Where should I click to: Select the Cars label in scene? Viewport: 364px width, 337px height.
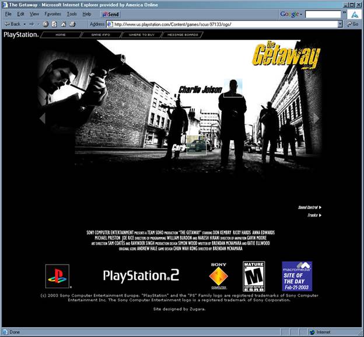[x=178, y=148]
